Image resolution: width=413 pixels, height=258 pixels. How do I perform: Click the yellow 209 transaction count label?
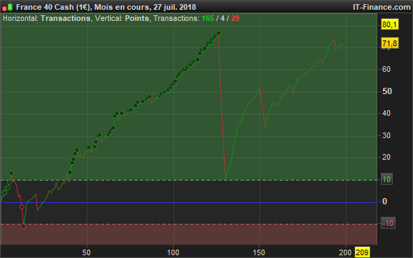tap(362, 252)
